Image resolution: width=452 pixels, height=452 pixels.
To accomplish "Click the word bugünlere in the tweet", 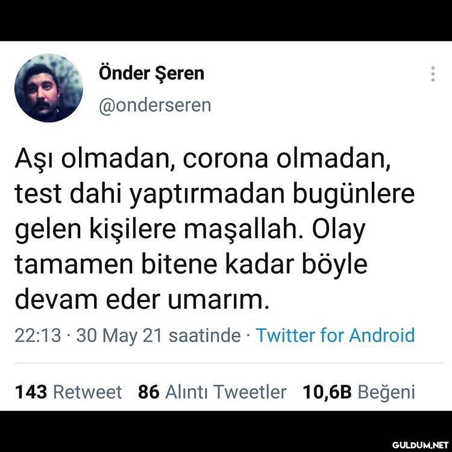I will [x=354, y=194].
